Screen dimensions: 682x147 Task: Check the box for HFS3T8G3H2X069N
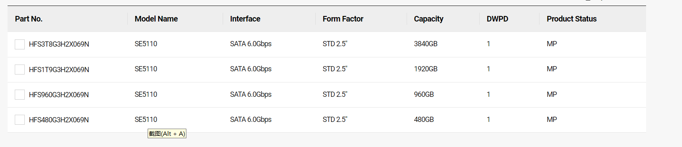pos(20,44)
